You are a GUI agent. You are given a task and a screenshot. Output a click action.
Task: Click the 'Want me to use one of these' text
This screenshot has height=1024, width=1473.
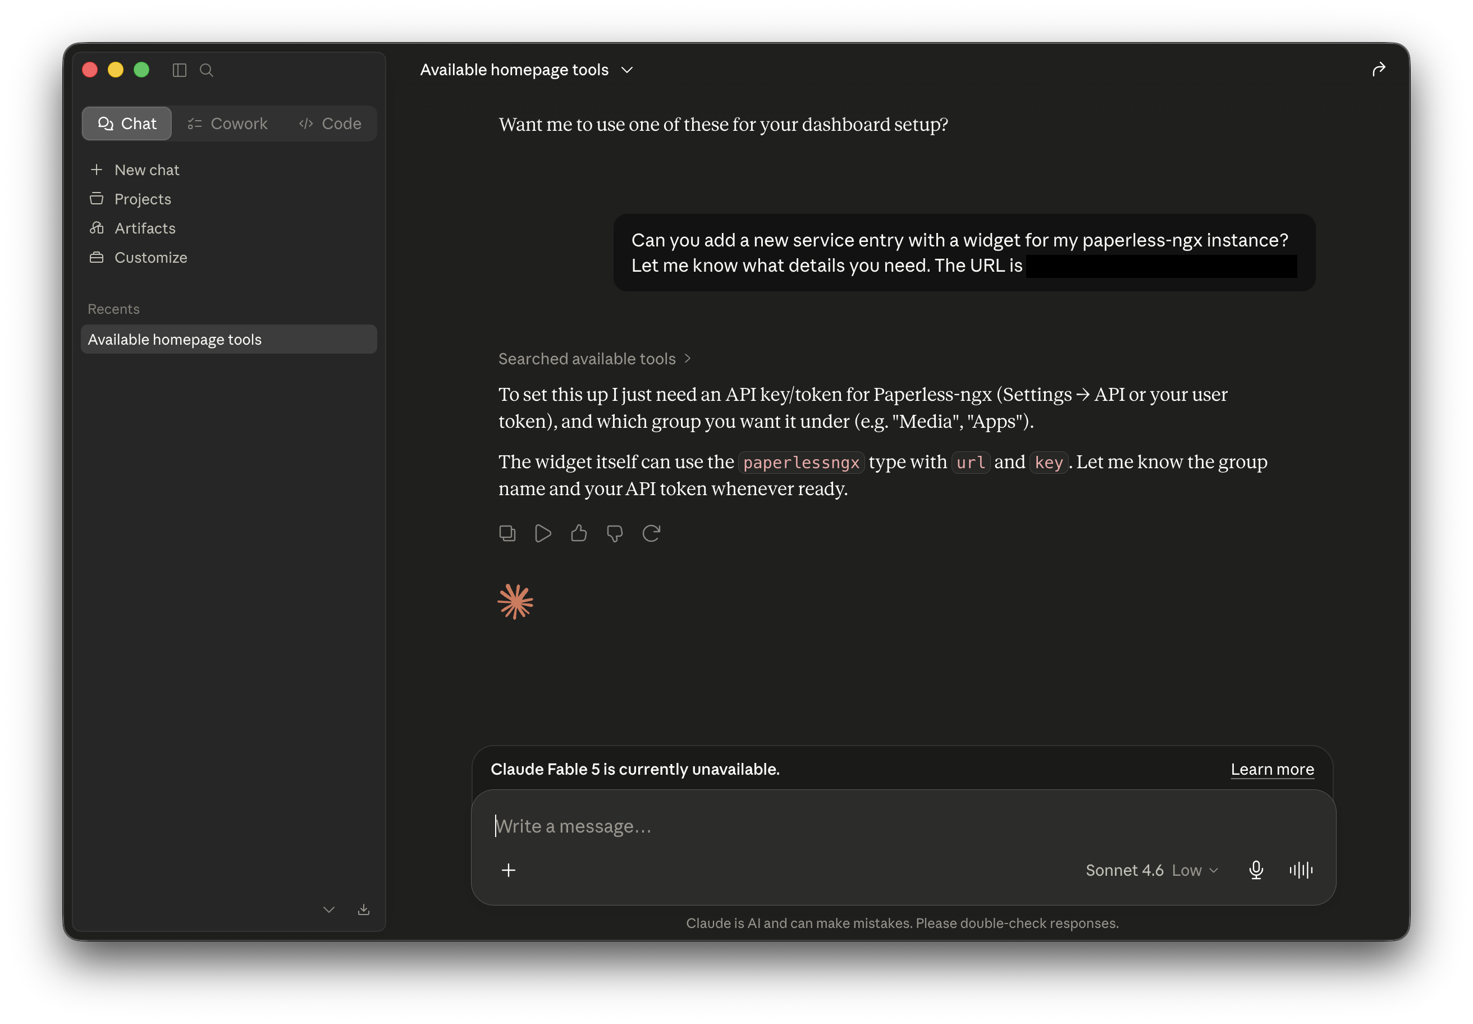(724, 125)
